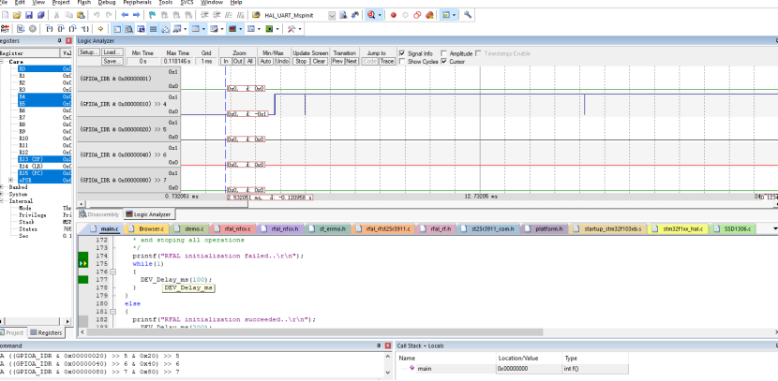Click the Clear button
Image resolution: width=778 pixels, height=381 pixels.
(x=319, y=61)
